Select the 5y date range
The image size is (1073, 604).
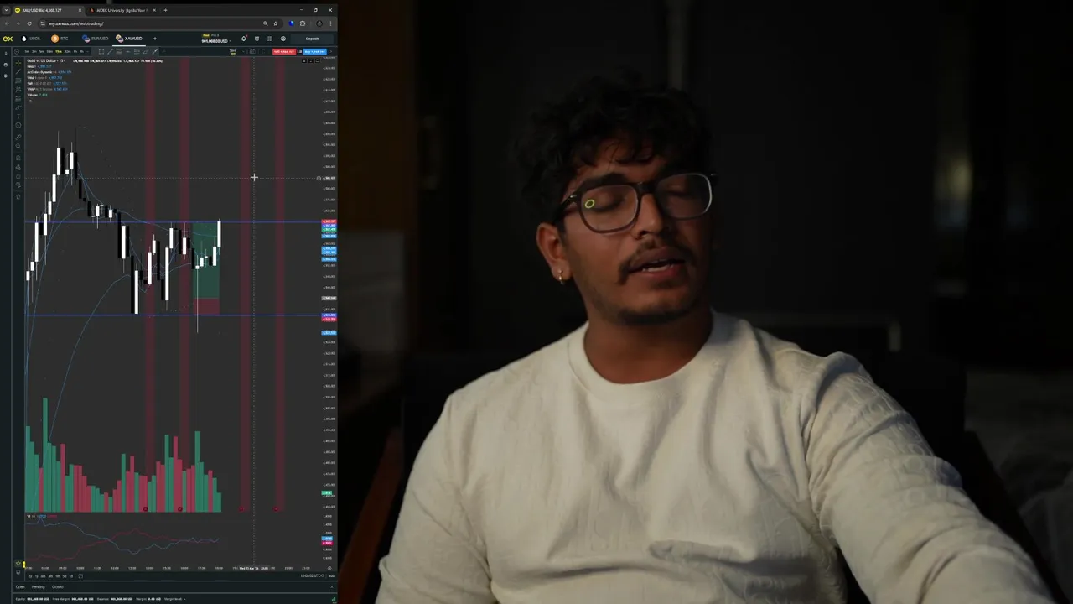30,576
